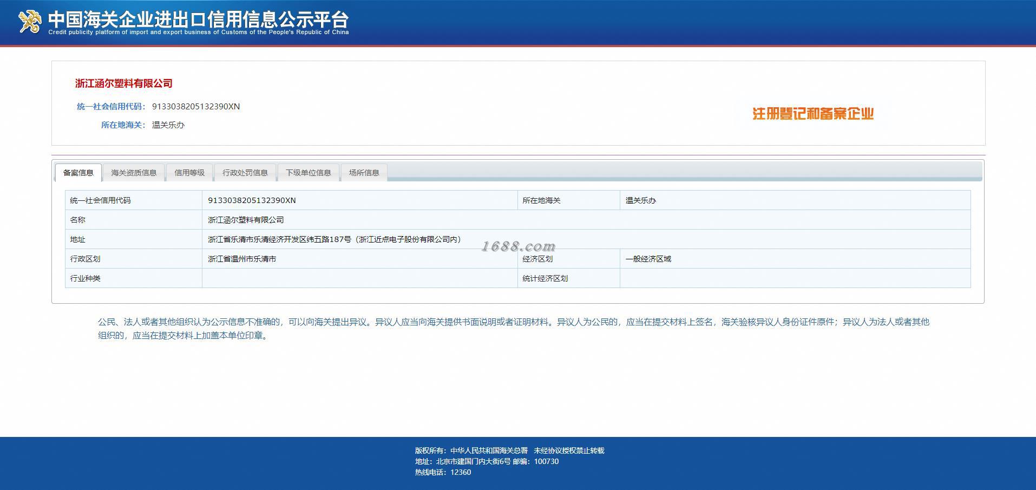Click the header credit code 9133038205132390XN value

click(x=196, y=107)
